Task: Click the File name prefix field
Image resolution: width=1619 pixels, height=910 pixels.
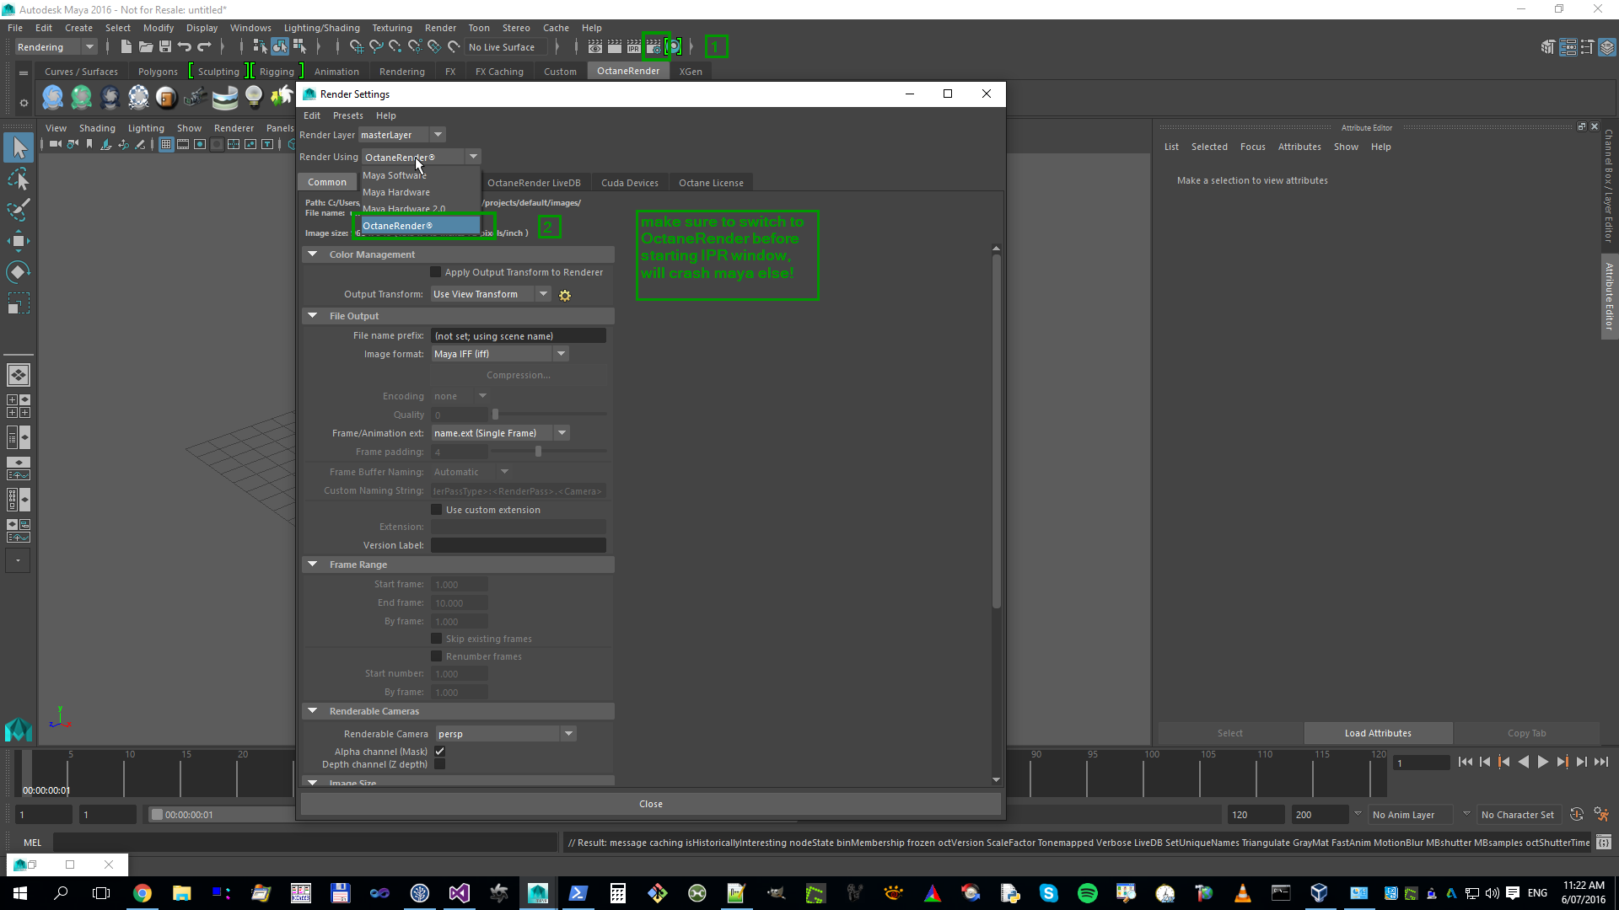Action: point(518,335)
